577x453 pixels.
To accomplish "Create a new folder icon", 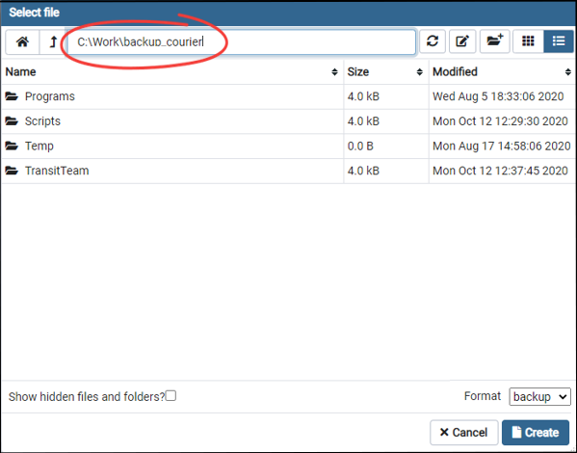I will [494, 41].
